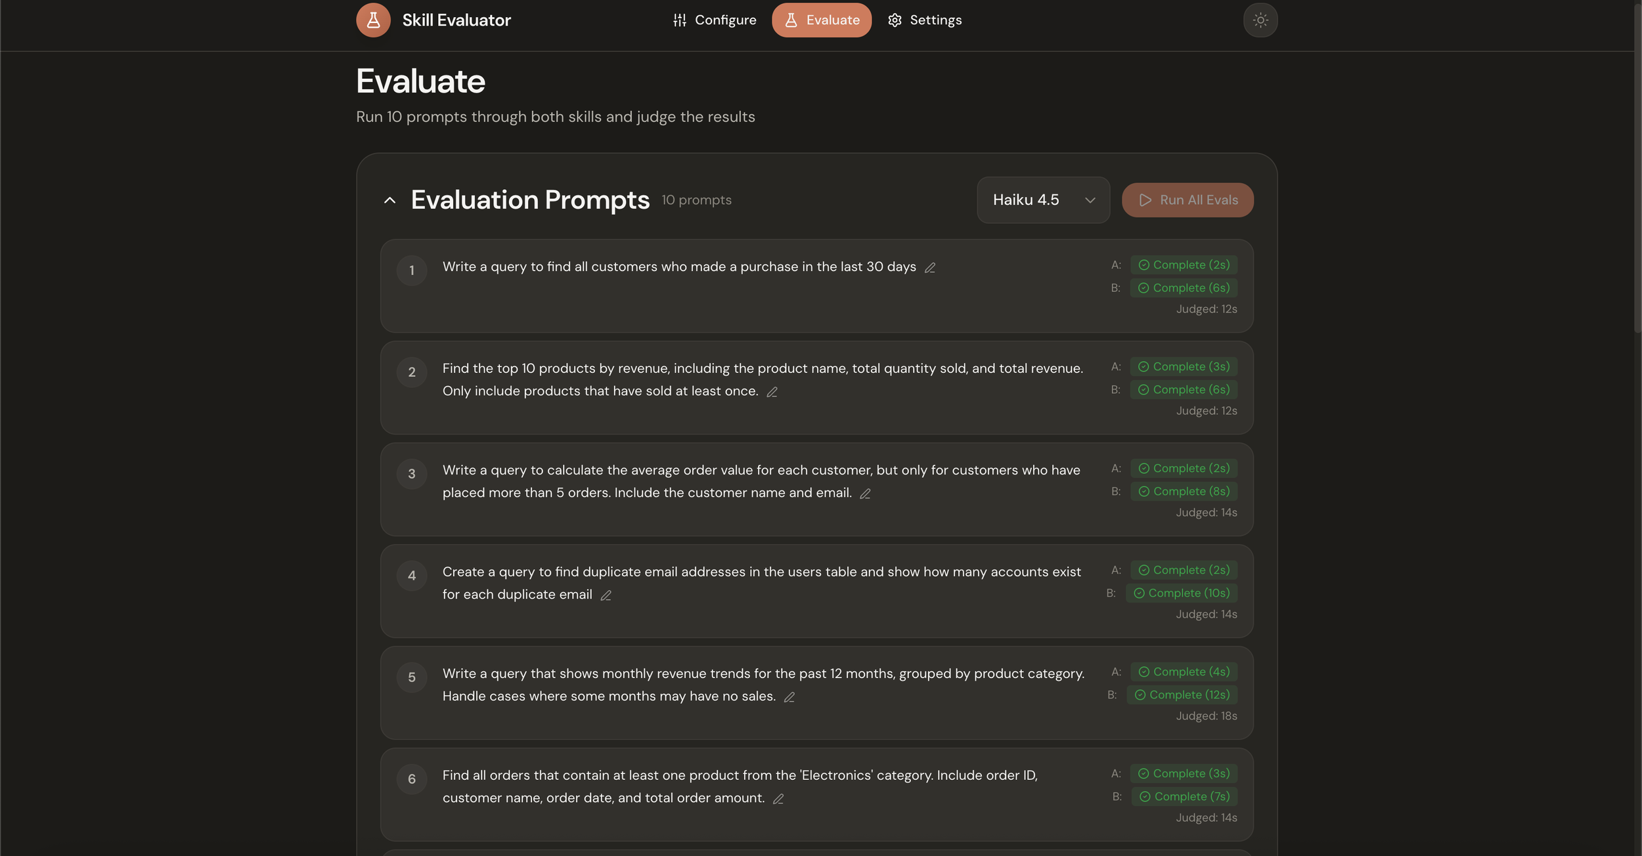Click skill B Complete (10s) badge on prompt 4
1642x856 pixels.
point(1181,593)
